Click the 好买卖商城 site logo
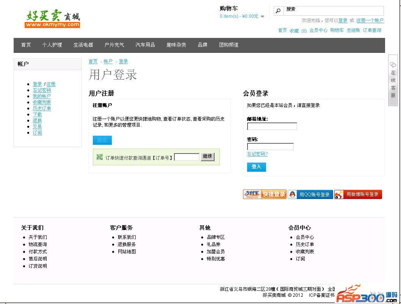 [x=53, y=19]
